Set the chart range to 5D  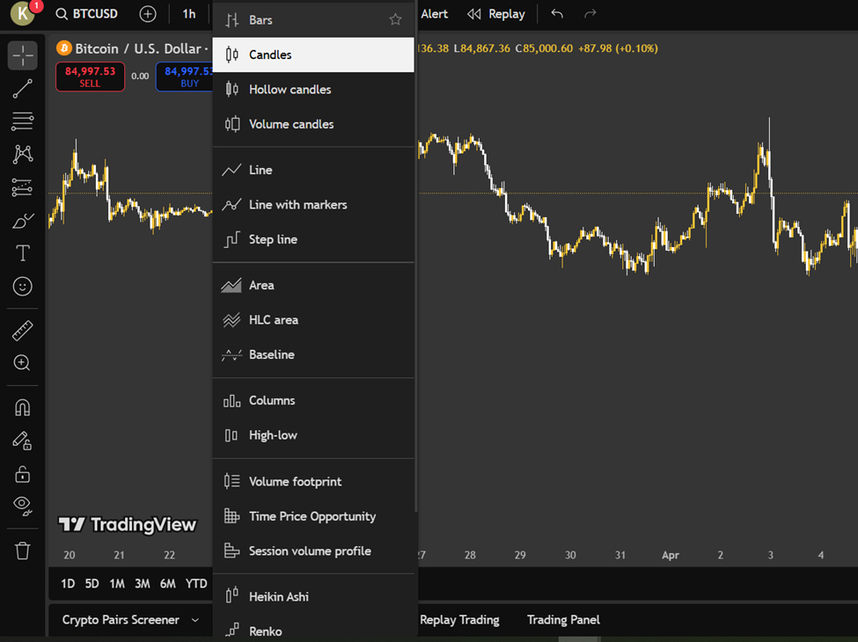pyautogui.click(x=92, y=583)
